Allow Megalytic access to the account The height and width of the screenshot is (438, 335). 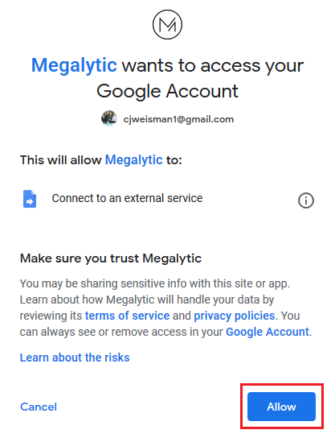tap(281, 407)
